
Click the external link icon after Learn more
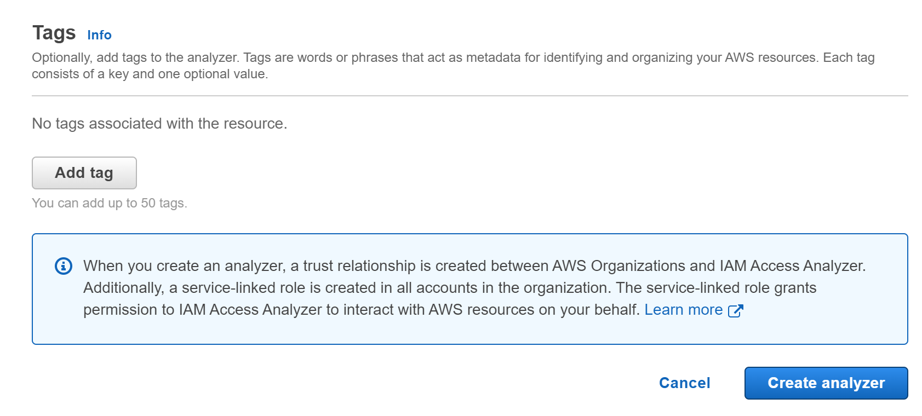(x=735, y=311)
